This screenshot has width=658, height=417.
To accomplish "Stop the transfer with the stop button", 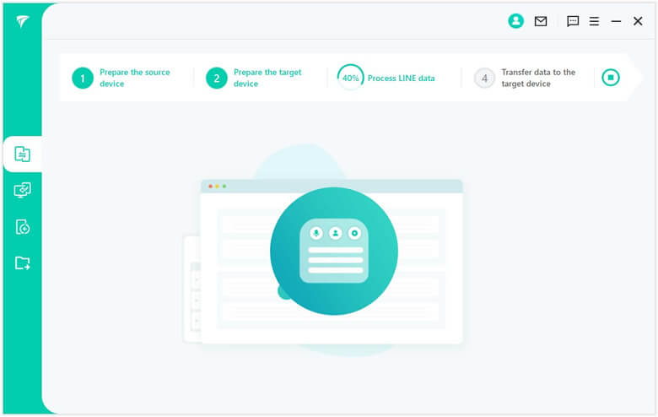I will 611,78.
